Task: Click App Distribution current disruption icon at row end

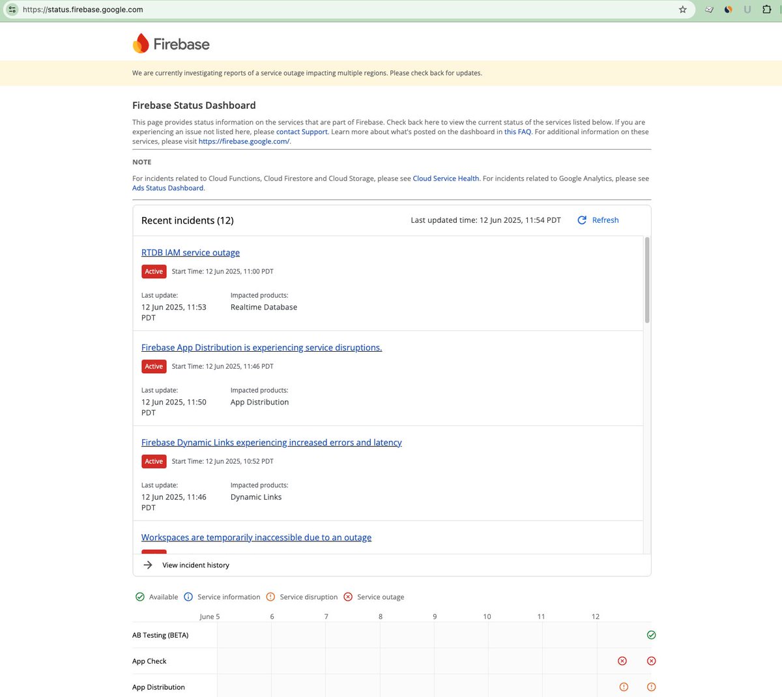Action: pyautogui.click(x=651, y=687)
